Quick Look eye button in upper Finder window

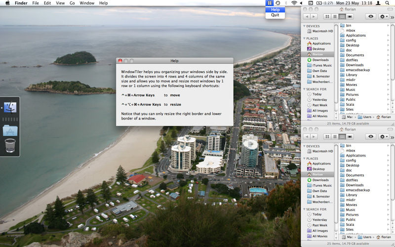(371, 17)
